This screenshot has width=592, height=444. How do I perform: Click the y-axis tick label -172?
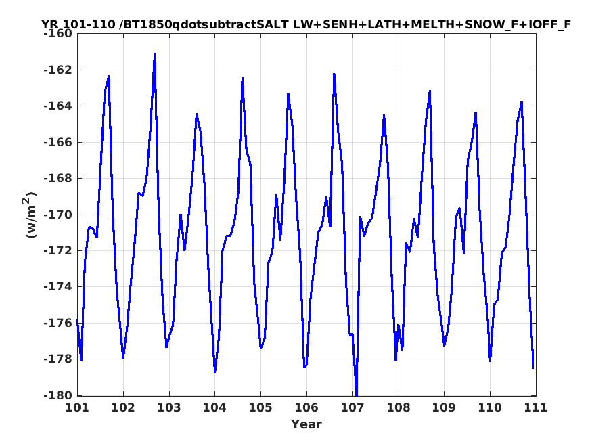tap(58, 250)
